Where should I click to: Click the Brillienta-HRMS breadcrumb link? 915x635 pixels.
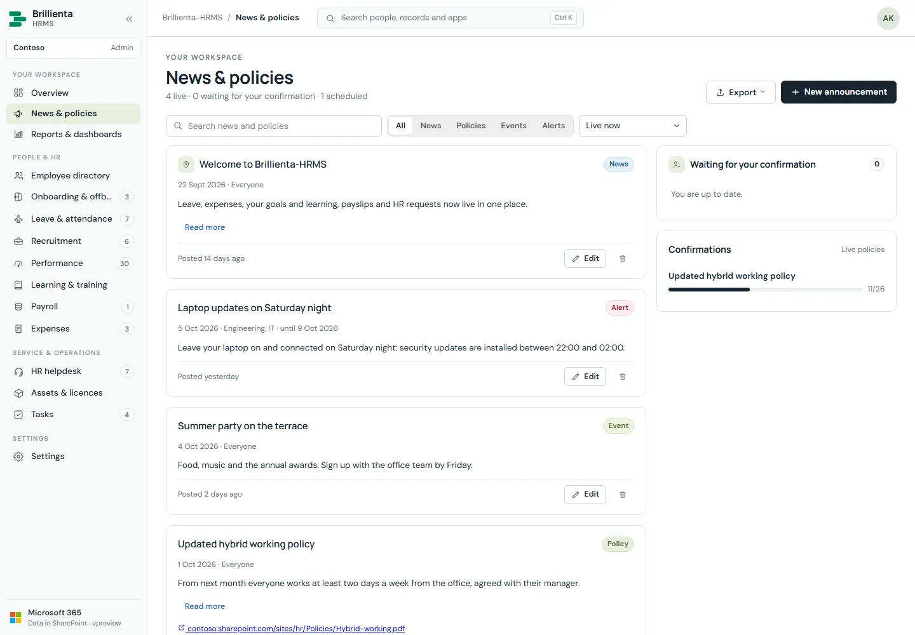(193, 18)
